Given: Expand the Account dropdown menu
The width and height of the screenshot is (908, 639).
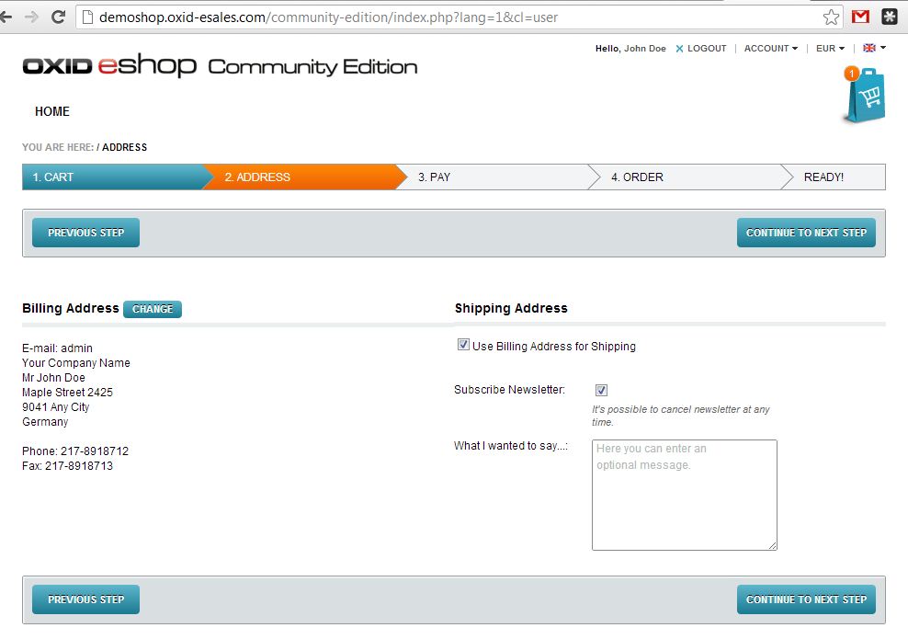Looking at the screenshot, I should coord(770,49).
